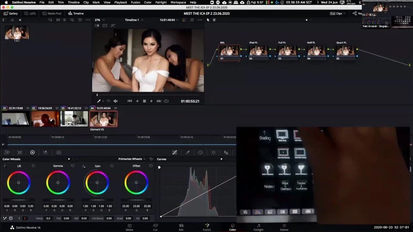Open the viewer zoom 27% dropdown
This screenshot has width=413, height=232.
tap(99, 20)
